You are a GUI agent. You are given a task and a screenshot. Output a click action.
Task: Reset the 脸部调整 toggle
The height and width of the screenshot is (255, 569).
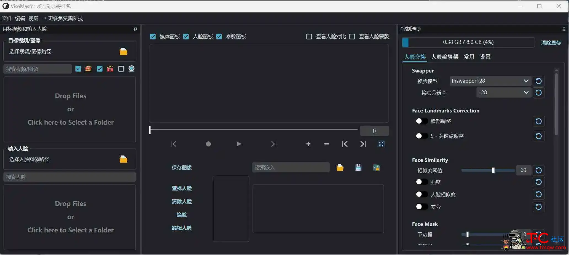tap(538, 121)
